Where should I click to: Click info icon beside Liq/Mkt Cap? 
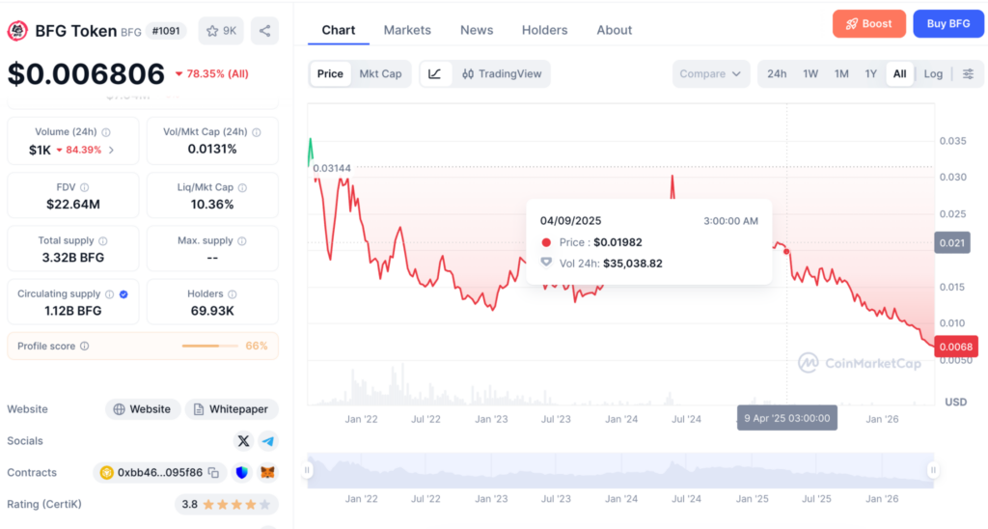pos(242,187)
